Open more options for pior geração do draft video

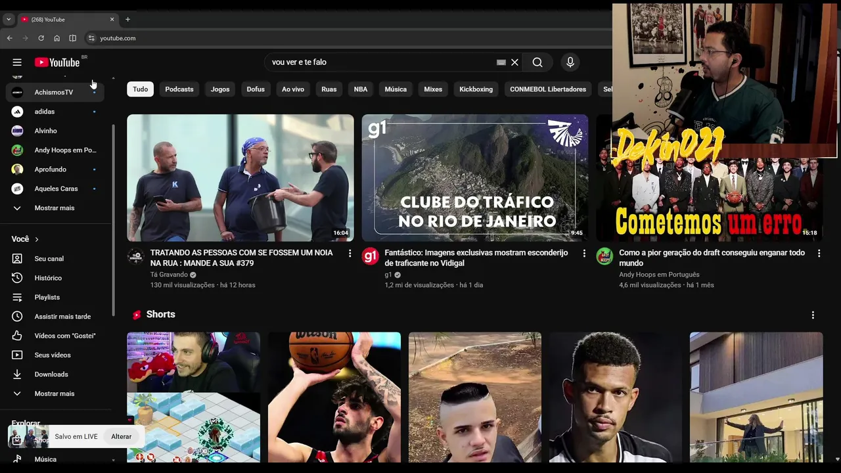coord(819,254)
